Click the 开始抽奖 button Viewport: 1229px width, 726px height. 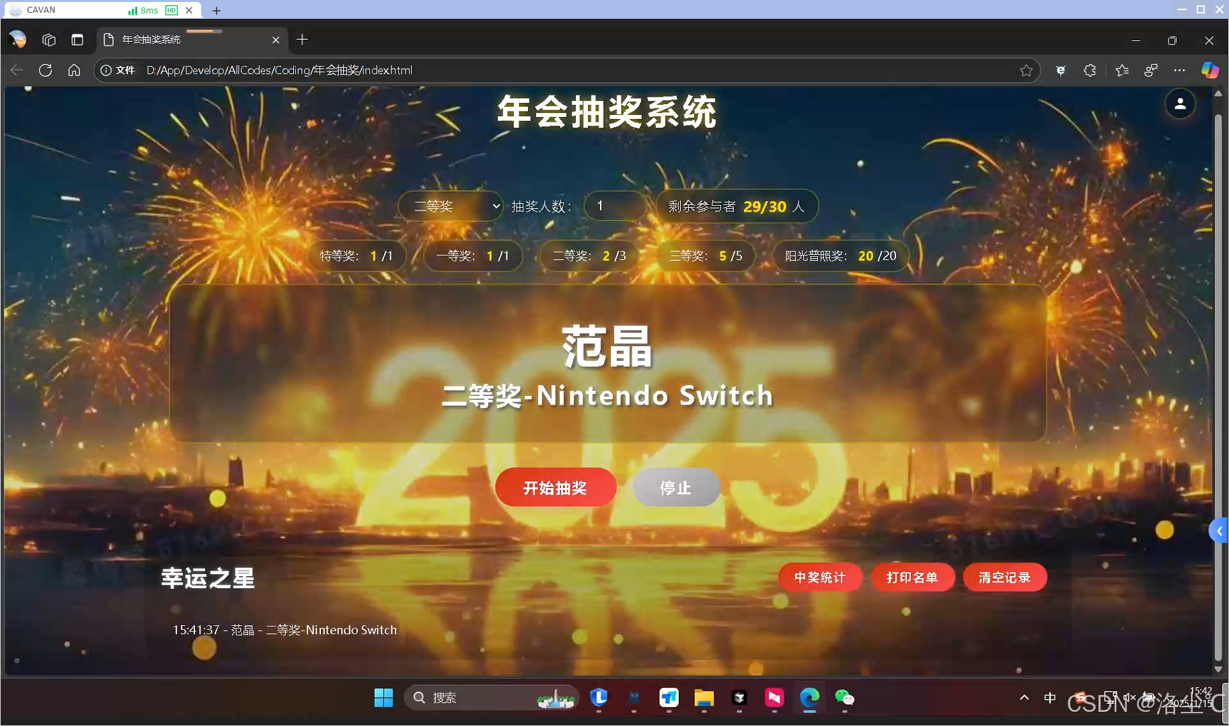tap(555, 487)
